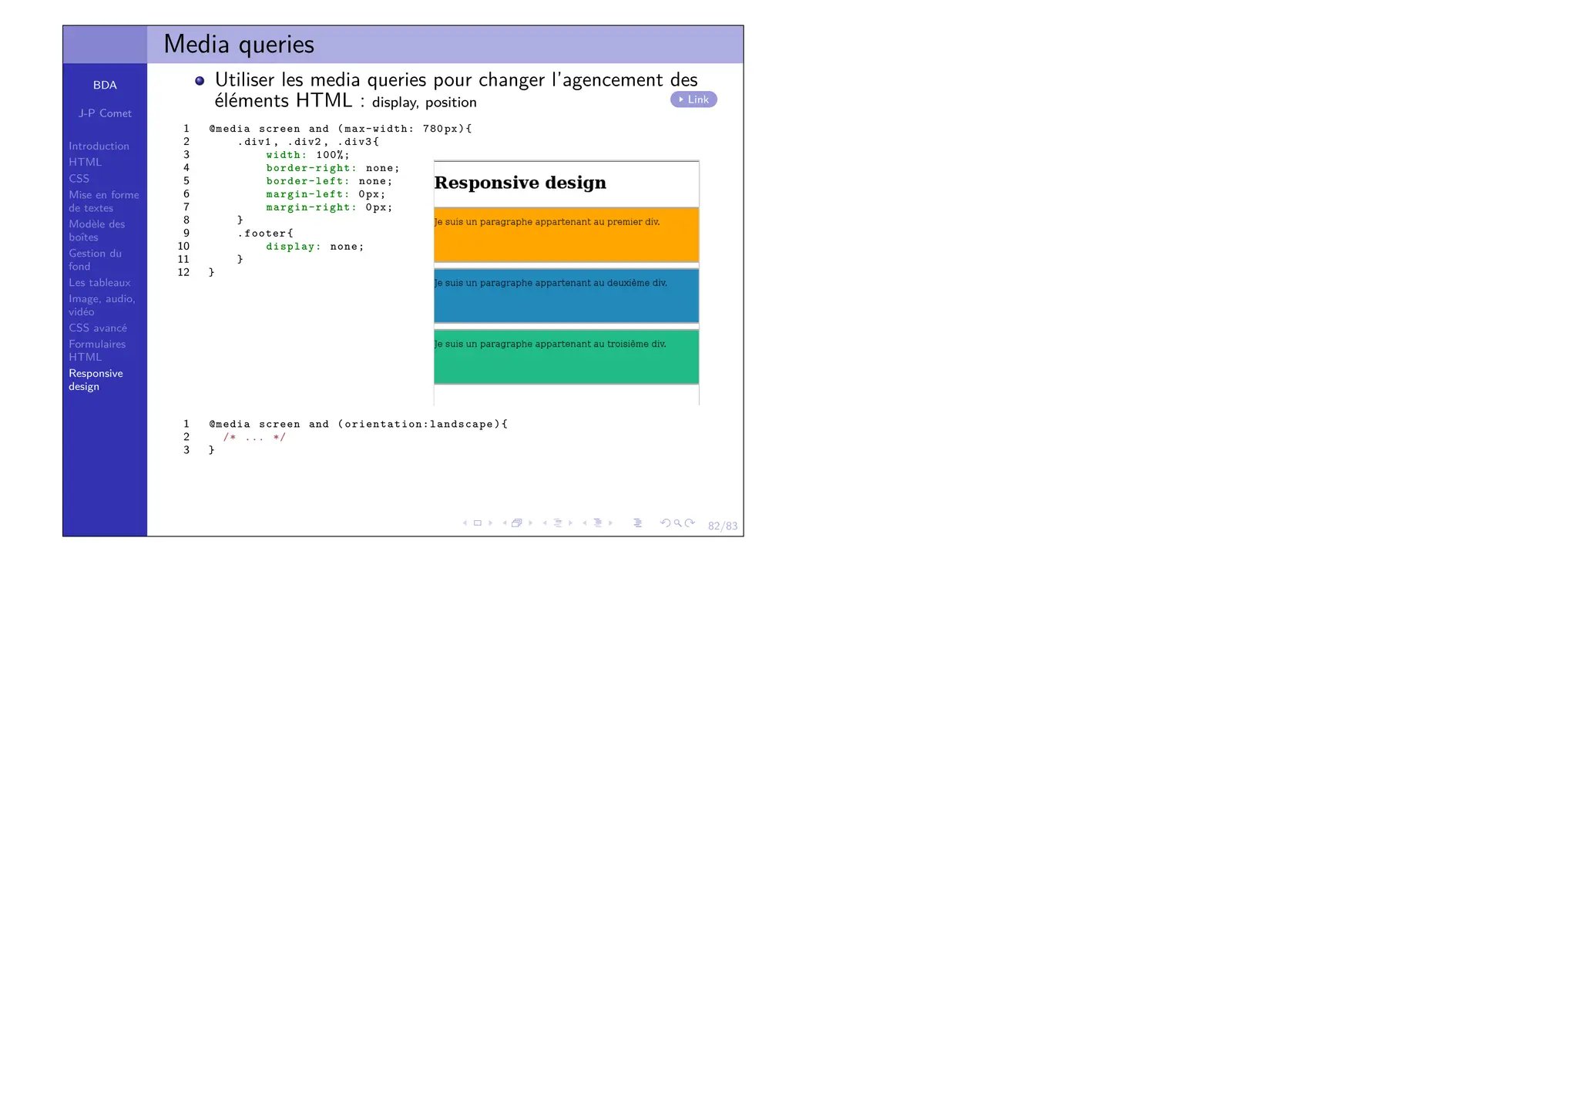This screenshot has height=1116, width=1578.
Task: Click the orange premier div box
Action: pos(566,235)
